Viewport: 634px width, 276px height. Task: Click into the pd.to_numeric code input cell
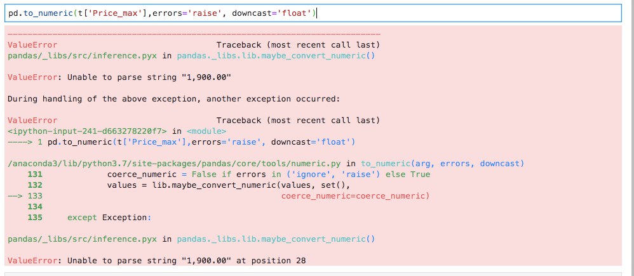pyautogui.click(x=314, y=13)
